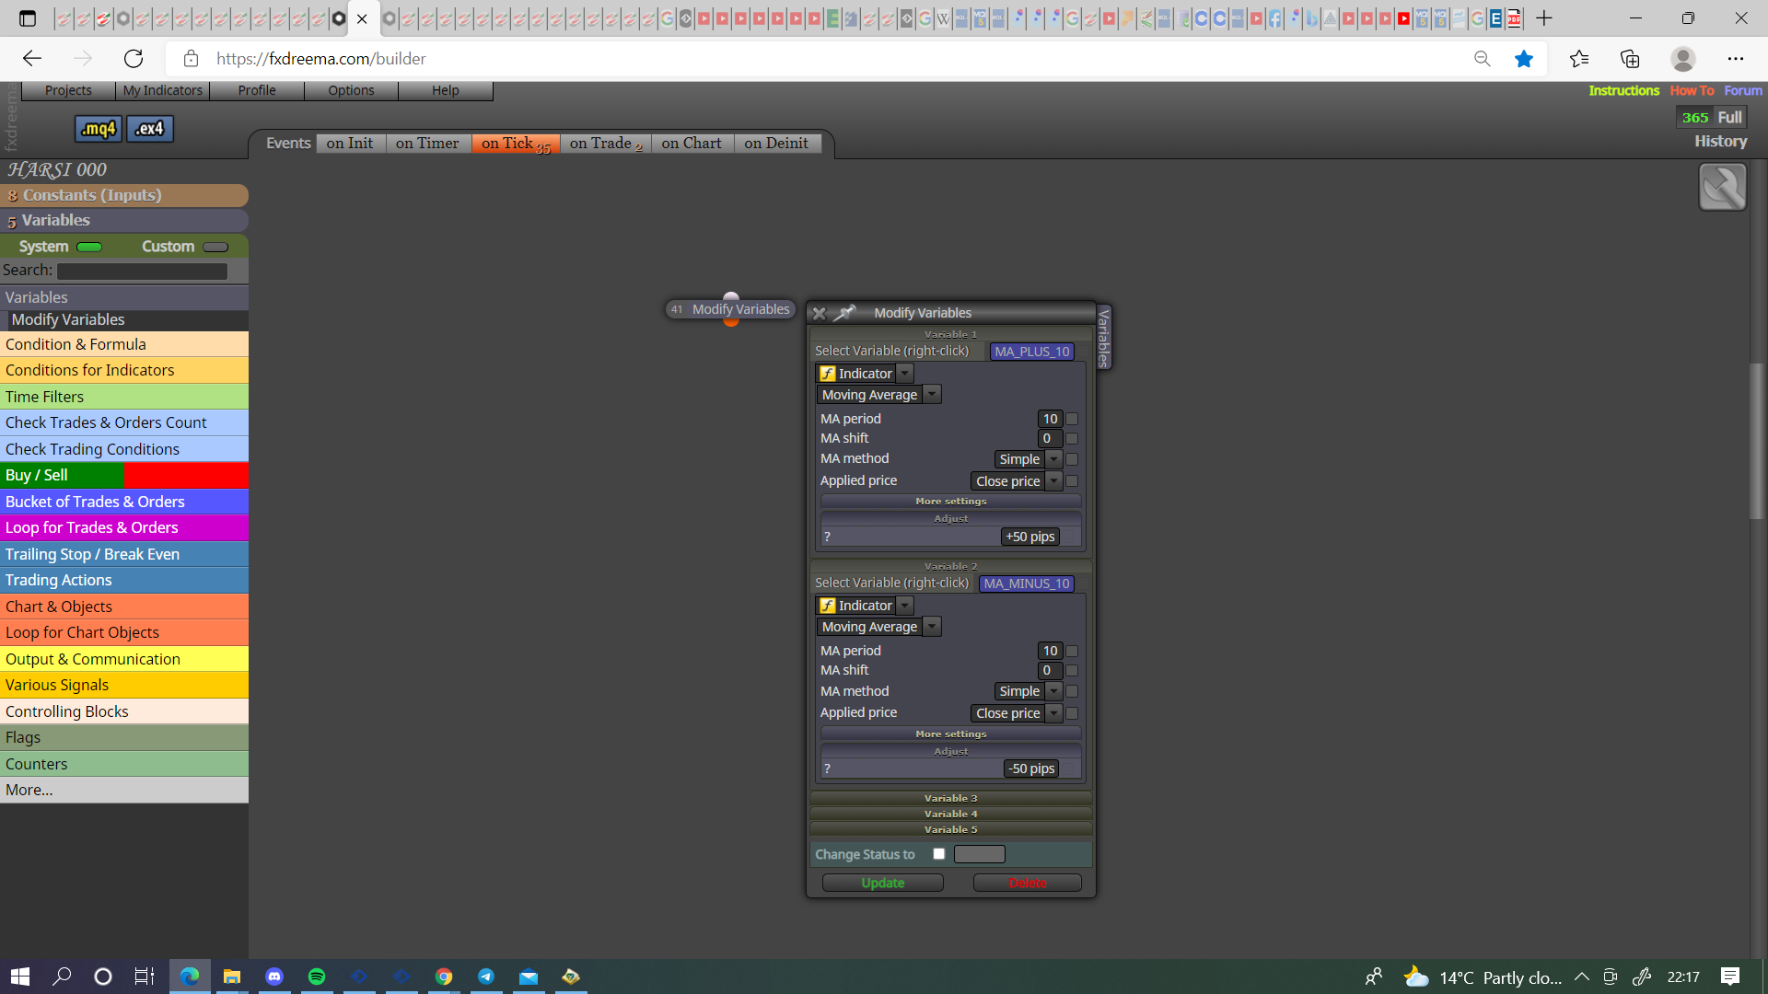Close the Modify Variables dialog
1768x994 pixels.
pyautogui.click(x=819, y=313)
